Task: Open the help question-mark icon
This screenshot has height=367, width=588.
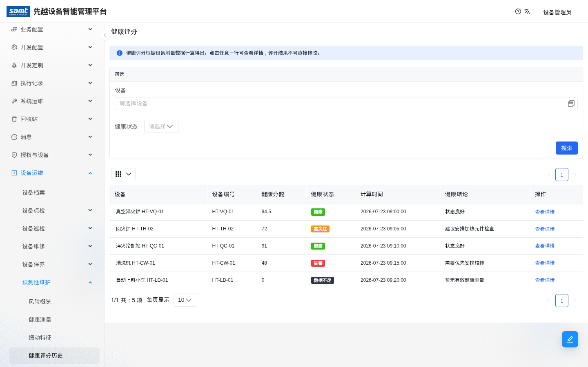Action: point(518,11)
